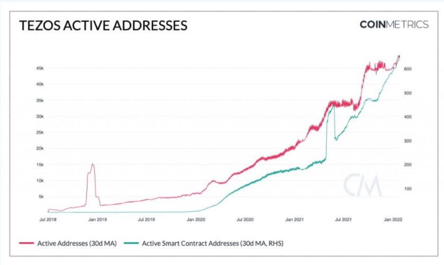Click the 20k left axis label
Screen dimensions: 444x265
[40, 148]
